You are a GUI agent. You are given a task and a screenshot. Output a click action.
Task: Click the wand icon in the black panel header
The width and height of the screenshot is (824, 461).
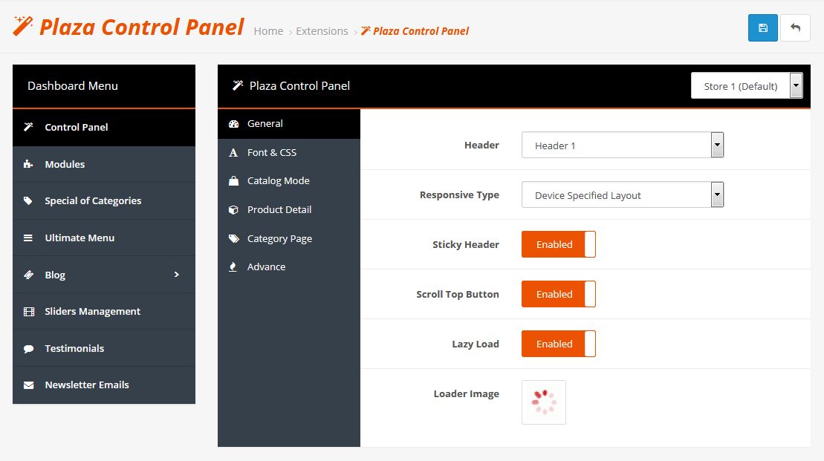pos(238,85)
